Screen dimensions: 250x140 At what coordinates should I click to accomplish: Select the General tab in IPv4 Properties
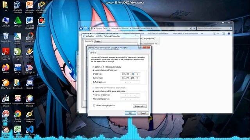[x=93, y=53]
